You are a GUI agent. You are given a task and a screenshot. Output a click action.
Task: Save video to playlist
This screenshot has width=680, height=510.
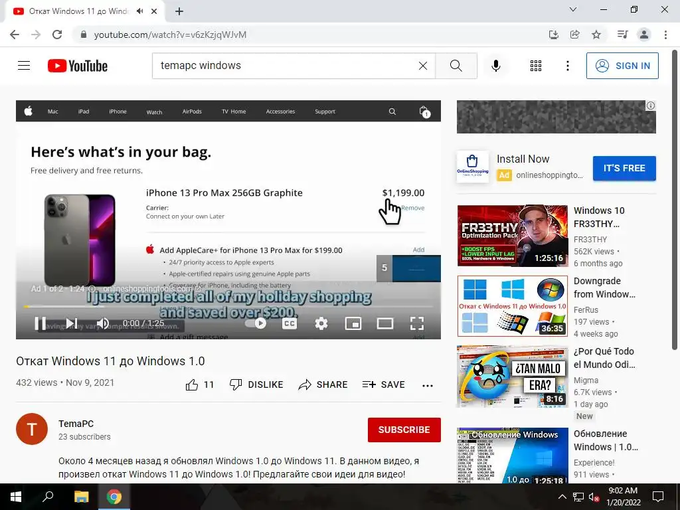(x=383, y=384)
